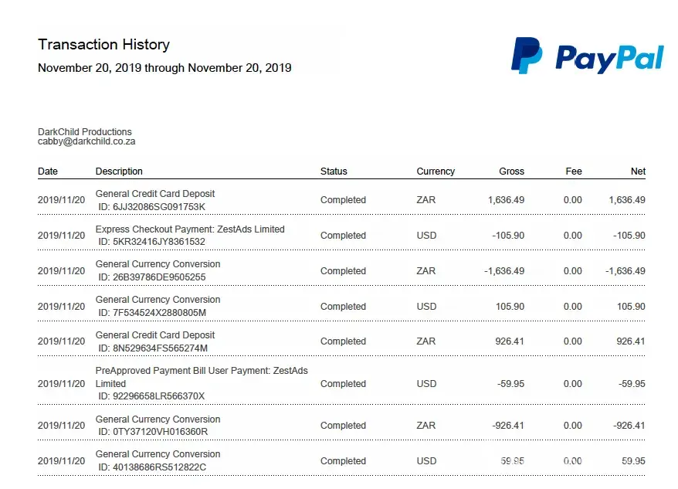Click the Transaction History title
This screenshot has width=678, height=489.
point(103,45)
